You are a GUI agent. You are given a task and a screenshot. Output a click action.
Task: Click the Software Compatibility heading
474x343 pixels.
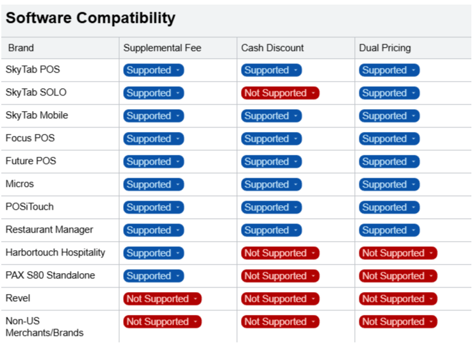click(x=90, y=18)
